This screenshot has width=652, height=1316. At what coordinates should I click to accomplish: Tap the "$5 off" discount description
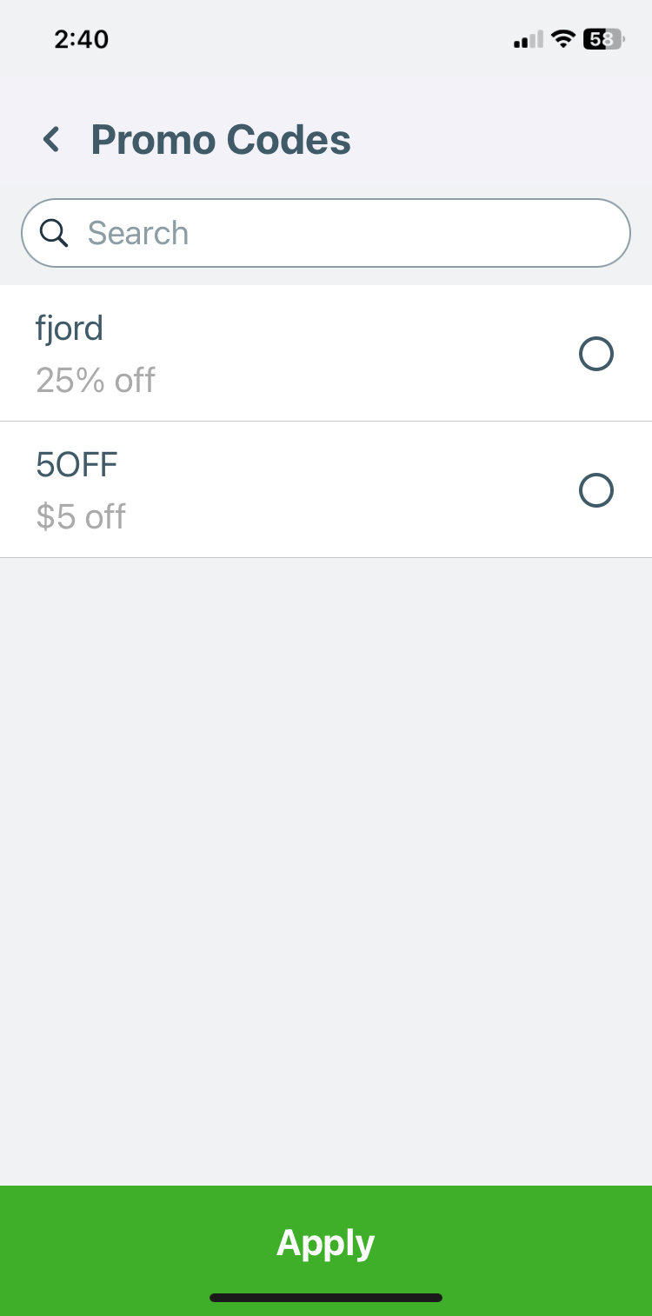click(x=81, y=516)
